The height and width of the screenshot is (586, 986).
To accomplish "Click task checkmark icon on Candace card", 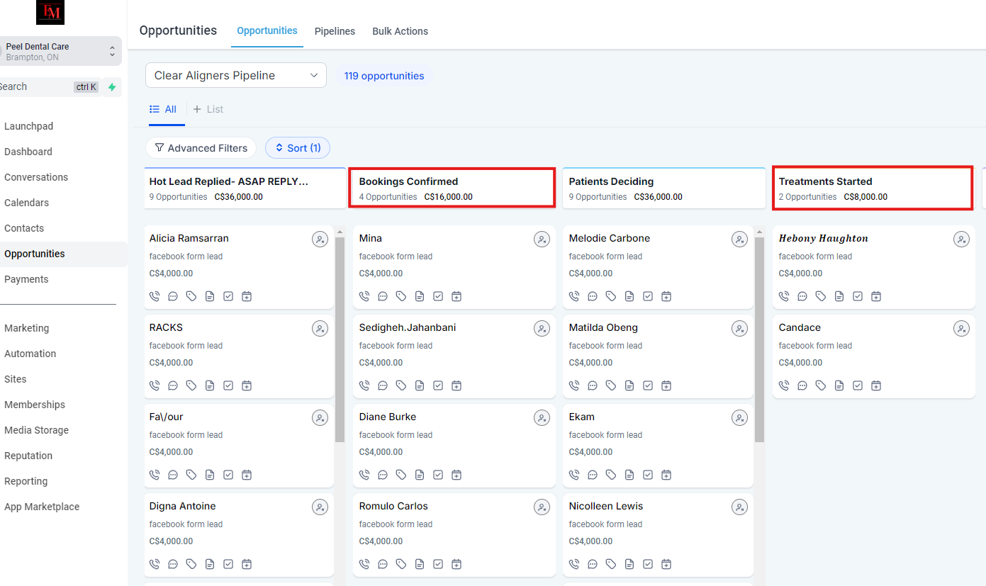I will 858,385.
